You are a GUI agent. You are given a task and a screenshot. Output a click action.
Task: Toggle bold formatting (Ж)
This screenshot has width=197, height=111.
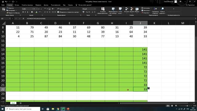(x=23, y=12)
